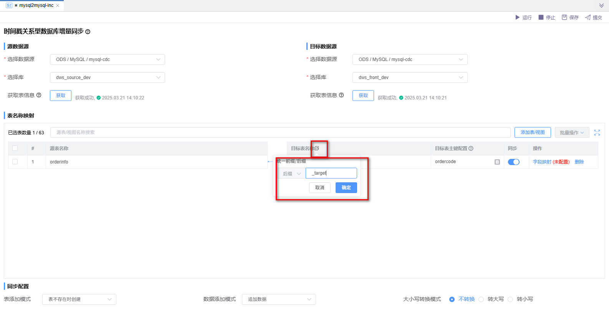Click the edit icon next to 目标表名称 header

pyautogui.click(x=317, y=148)
